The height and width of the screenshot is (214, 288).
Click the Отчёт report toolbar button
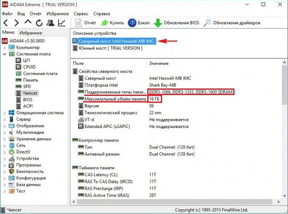[85, 23]
